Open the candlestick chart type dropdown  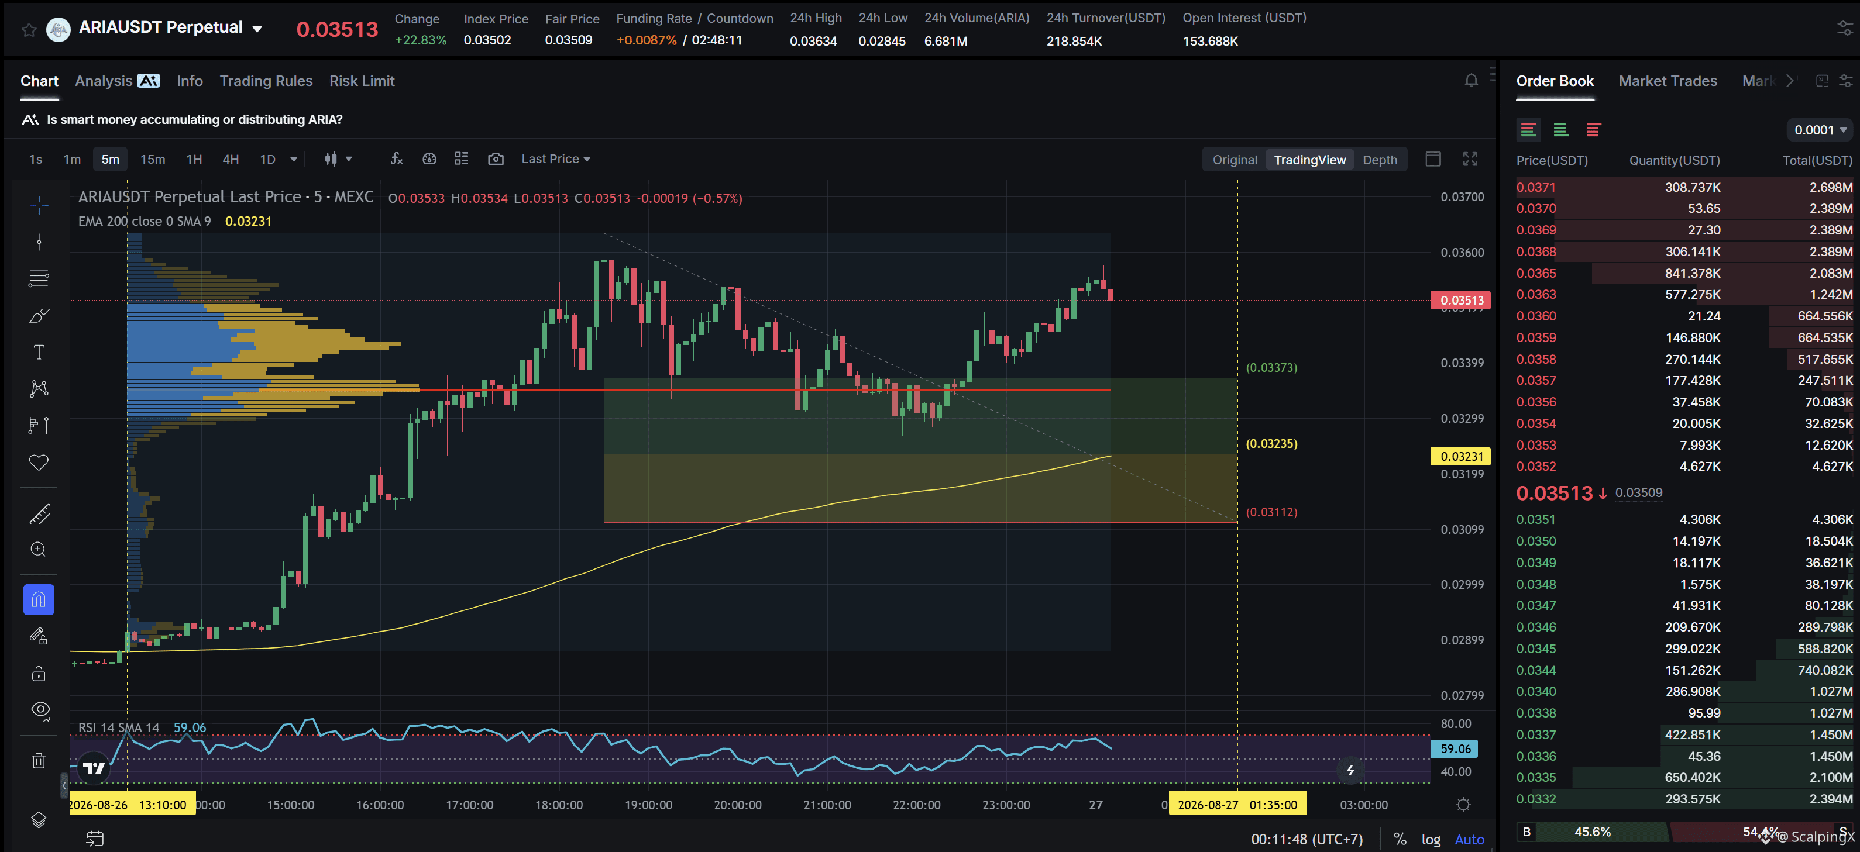pyautogui.click(x=338, y=158)
